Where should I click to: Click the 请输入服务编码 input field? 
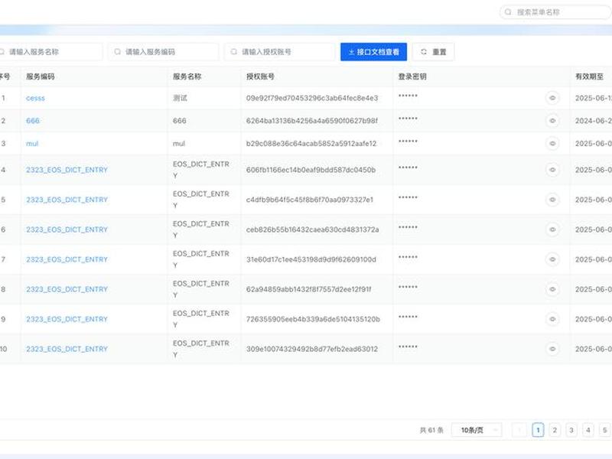[x=163, y=52]
